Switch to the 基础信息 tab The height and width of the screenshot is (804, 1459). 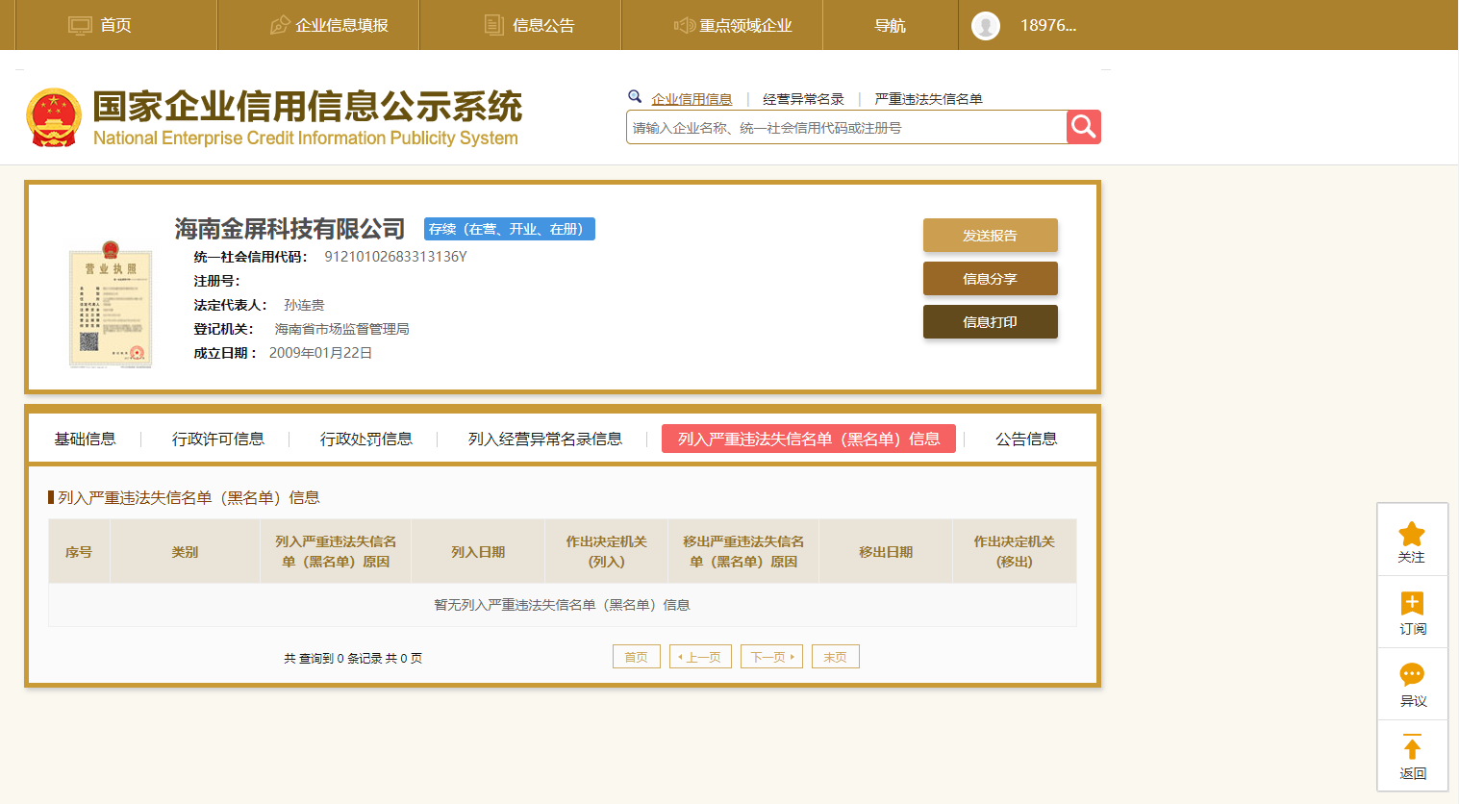[85, 439]
